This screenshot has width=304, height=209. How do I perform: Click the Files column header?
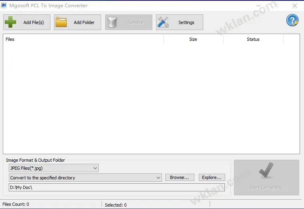(x=83, y=39)
